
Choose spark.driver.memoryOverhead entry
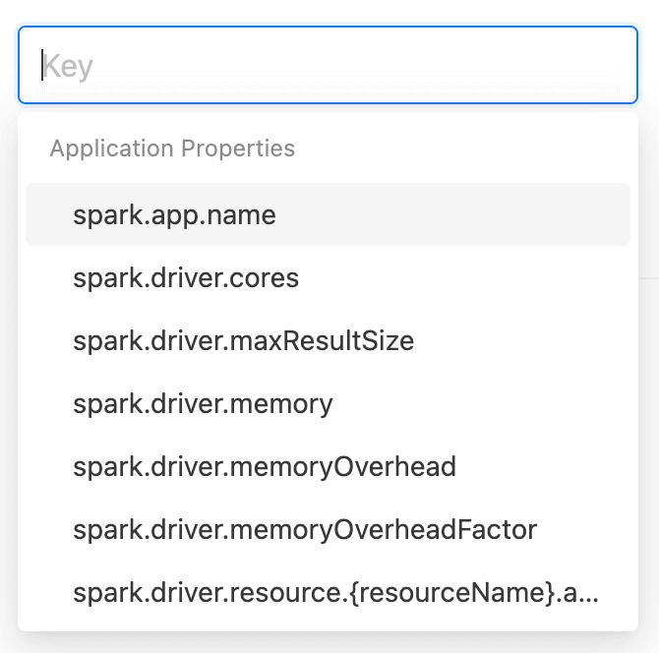tap(328, 466)
